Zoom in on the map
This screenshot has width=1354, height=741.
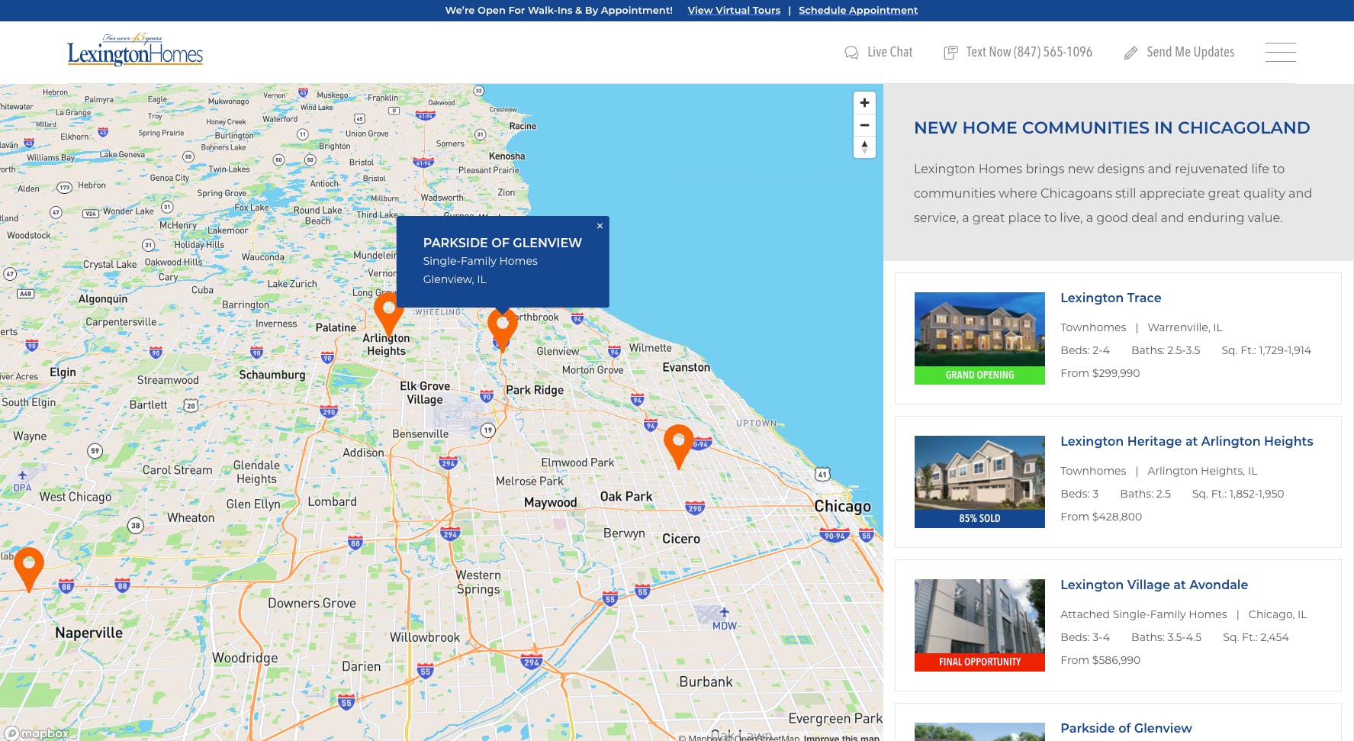864,102
